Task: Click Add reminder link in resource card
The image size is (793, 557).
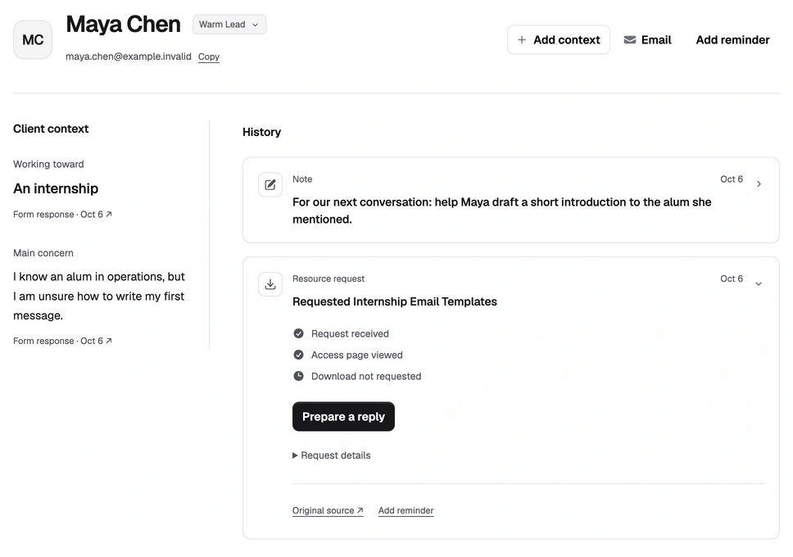Action: click(x=406, y=510)
